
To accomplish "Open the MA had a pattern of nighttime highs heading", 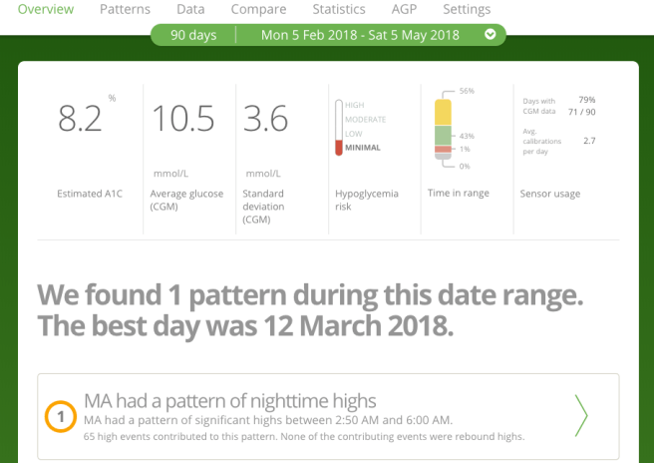I will (x=230, y=401).
